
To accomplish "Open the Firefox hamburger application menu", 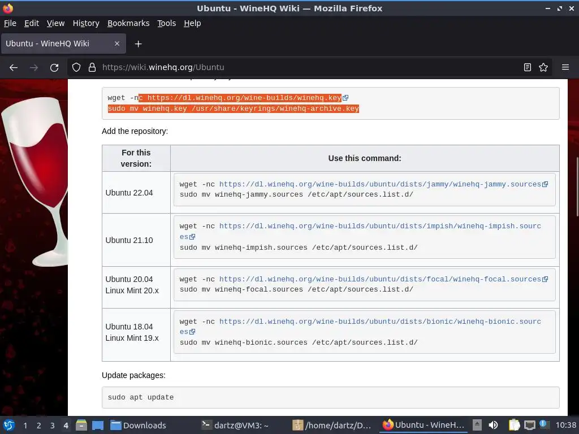I will [565, 67].
